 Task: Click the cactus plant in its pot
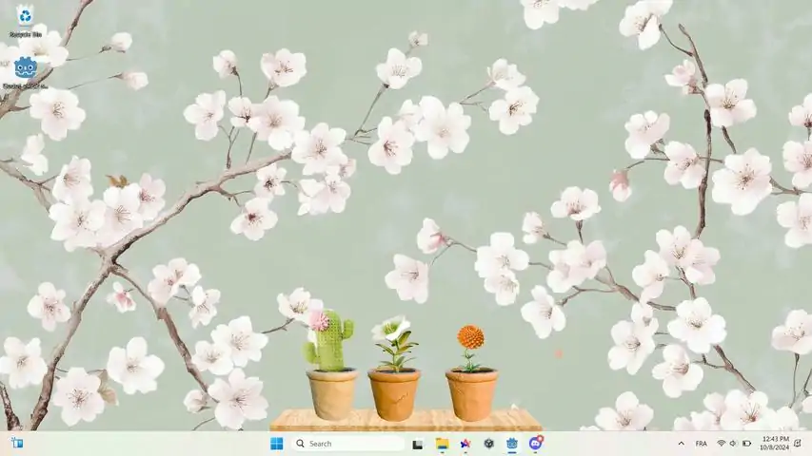pos(330,365)
